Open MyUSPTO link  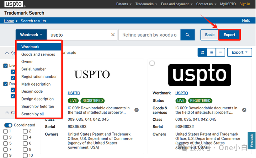pyautogui.click(x=228, y=4)
